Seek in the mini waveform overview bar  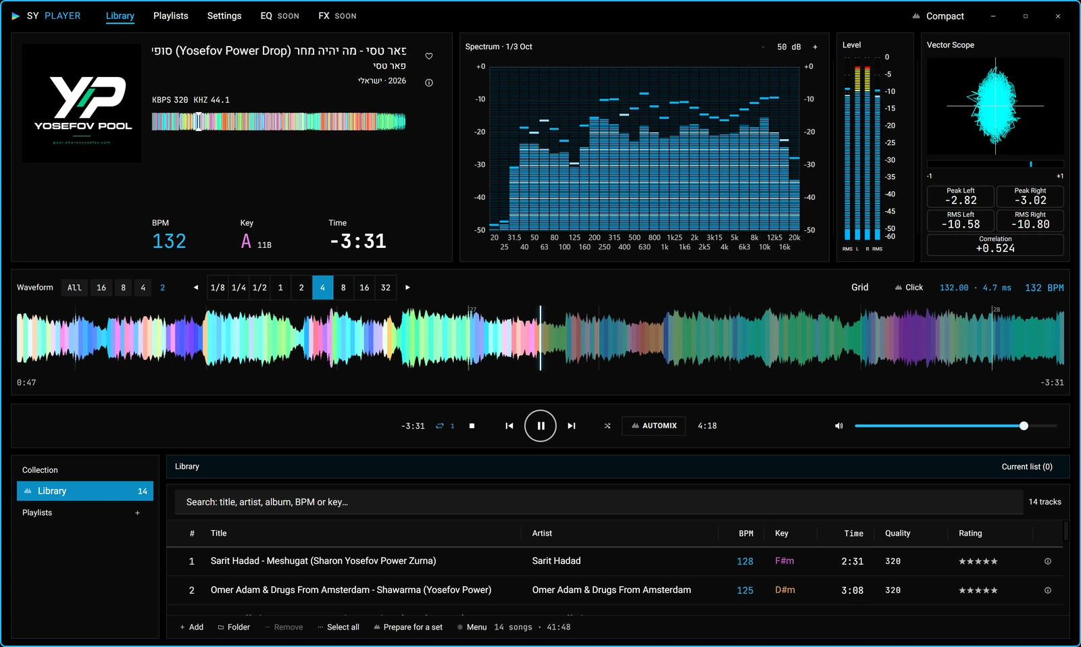tap(278, 122)
